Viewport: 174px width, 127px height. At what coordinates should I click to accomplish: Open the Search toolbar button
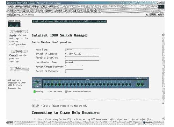point(49,11)
